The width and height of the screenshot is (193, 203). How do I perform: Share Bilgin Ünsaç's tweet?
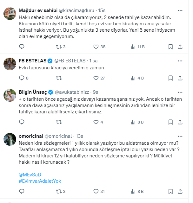click(x=180, y=122)
